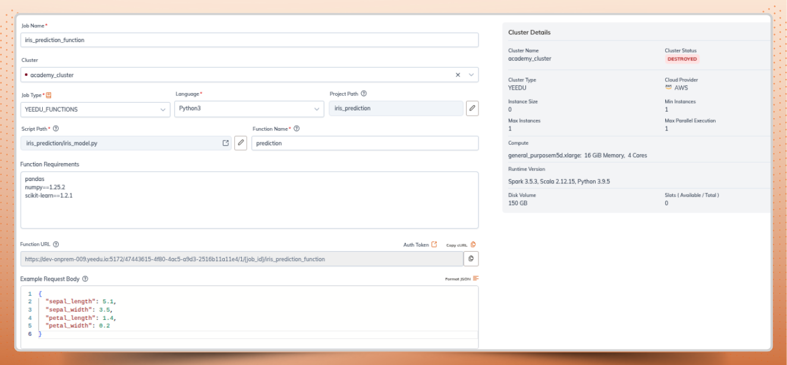787x365 pixels.
Task: Click the Function URL help icon
Action: tap(55, 244)
